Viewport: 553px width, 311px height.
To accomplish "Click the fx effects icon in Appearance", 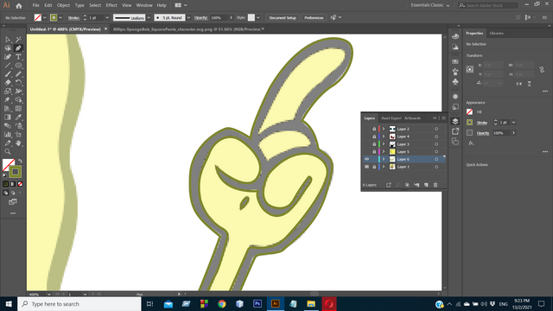I will click(471, 143).
